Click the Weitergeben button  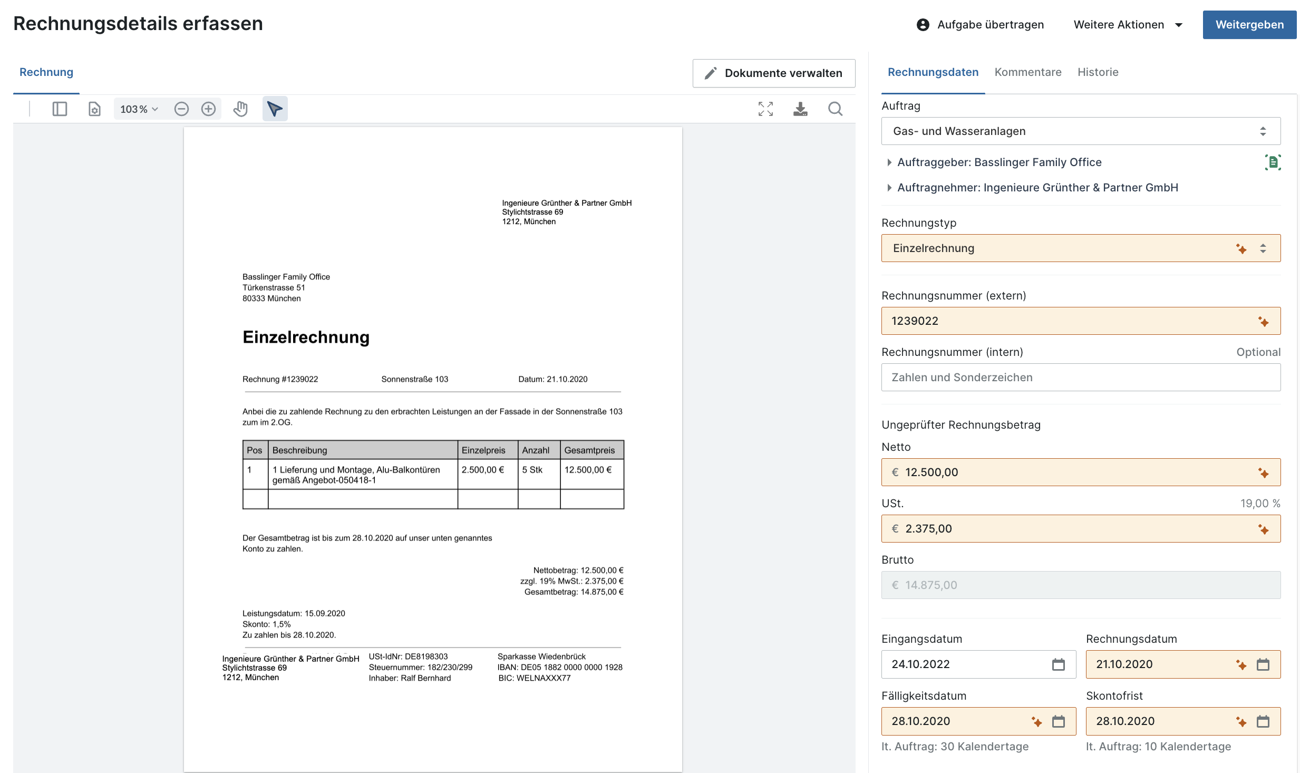[x=1249, y=25]
